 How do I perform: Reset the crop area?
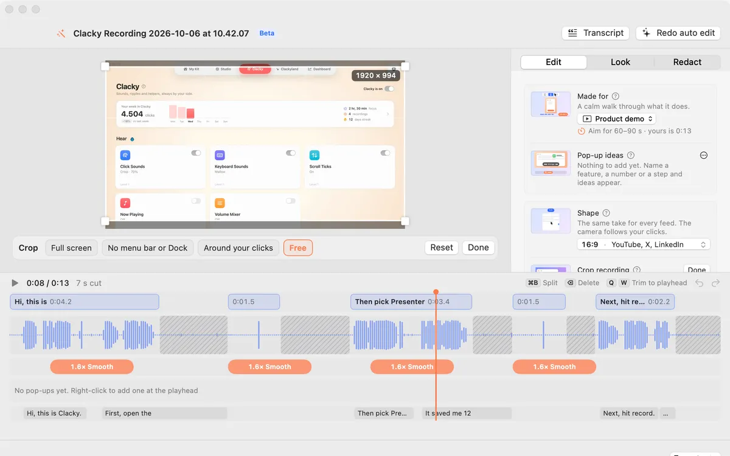[x=442, y=247]
